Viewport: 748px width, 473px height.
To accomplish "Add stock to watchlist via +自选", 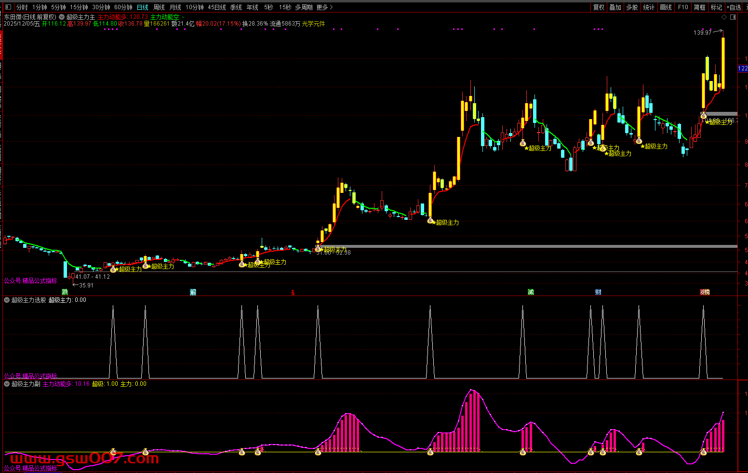I will (734, 7).
